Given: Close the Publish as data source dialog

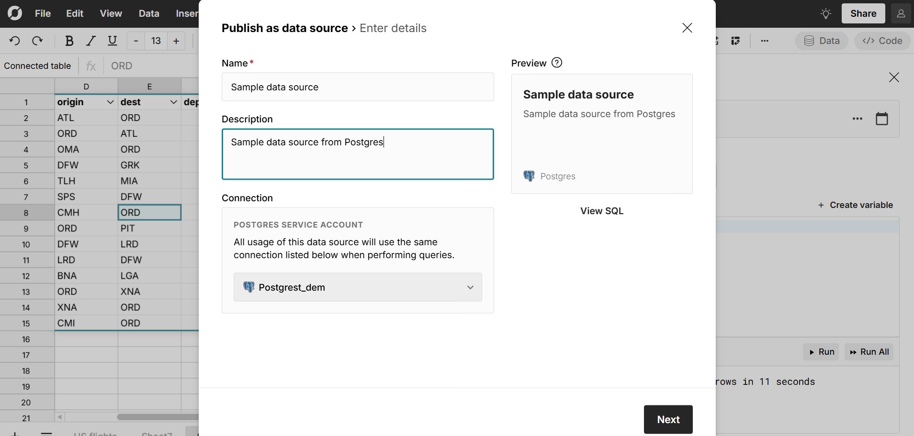Looking at the screenshot, I should coord(687,28).
